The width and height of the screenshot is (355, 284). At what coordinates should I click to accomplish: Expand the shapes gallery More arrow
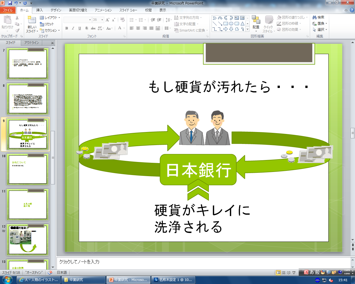248,29
